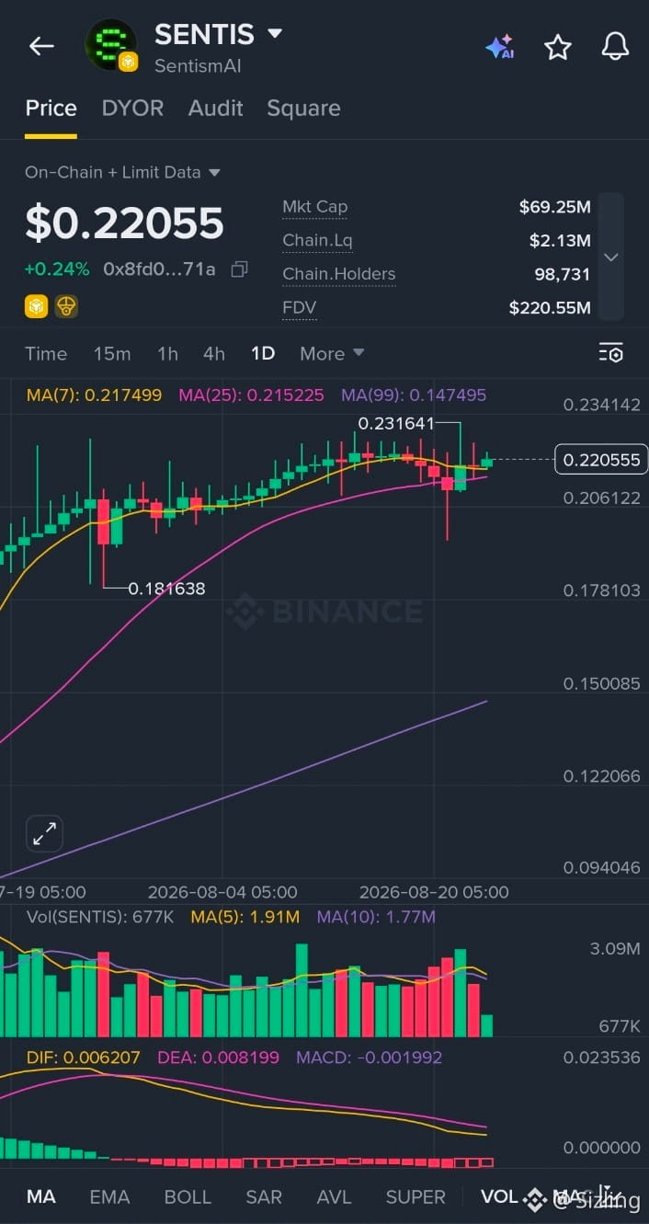Tap the FDV label
The image size is (649, 1224).
(x=300, y=307)
